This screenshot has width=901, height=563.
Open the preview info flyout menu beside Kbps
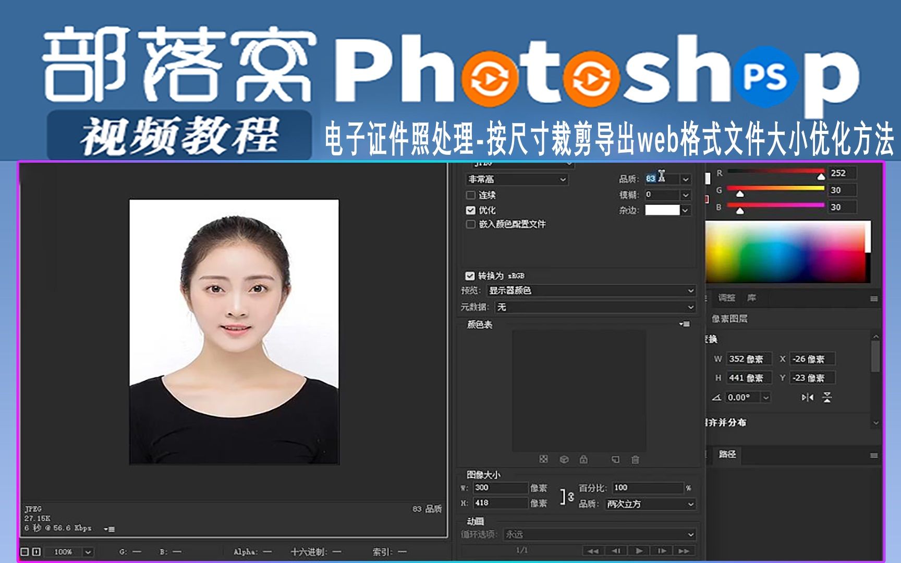click(109, 529)
